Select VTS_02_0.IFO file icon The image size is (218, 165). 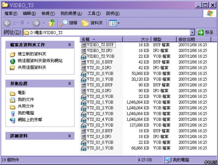pyautogui.click(x=83, y=91)
